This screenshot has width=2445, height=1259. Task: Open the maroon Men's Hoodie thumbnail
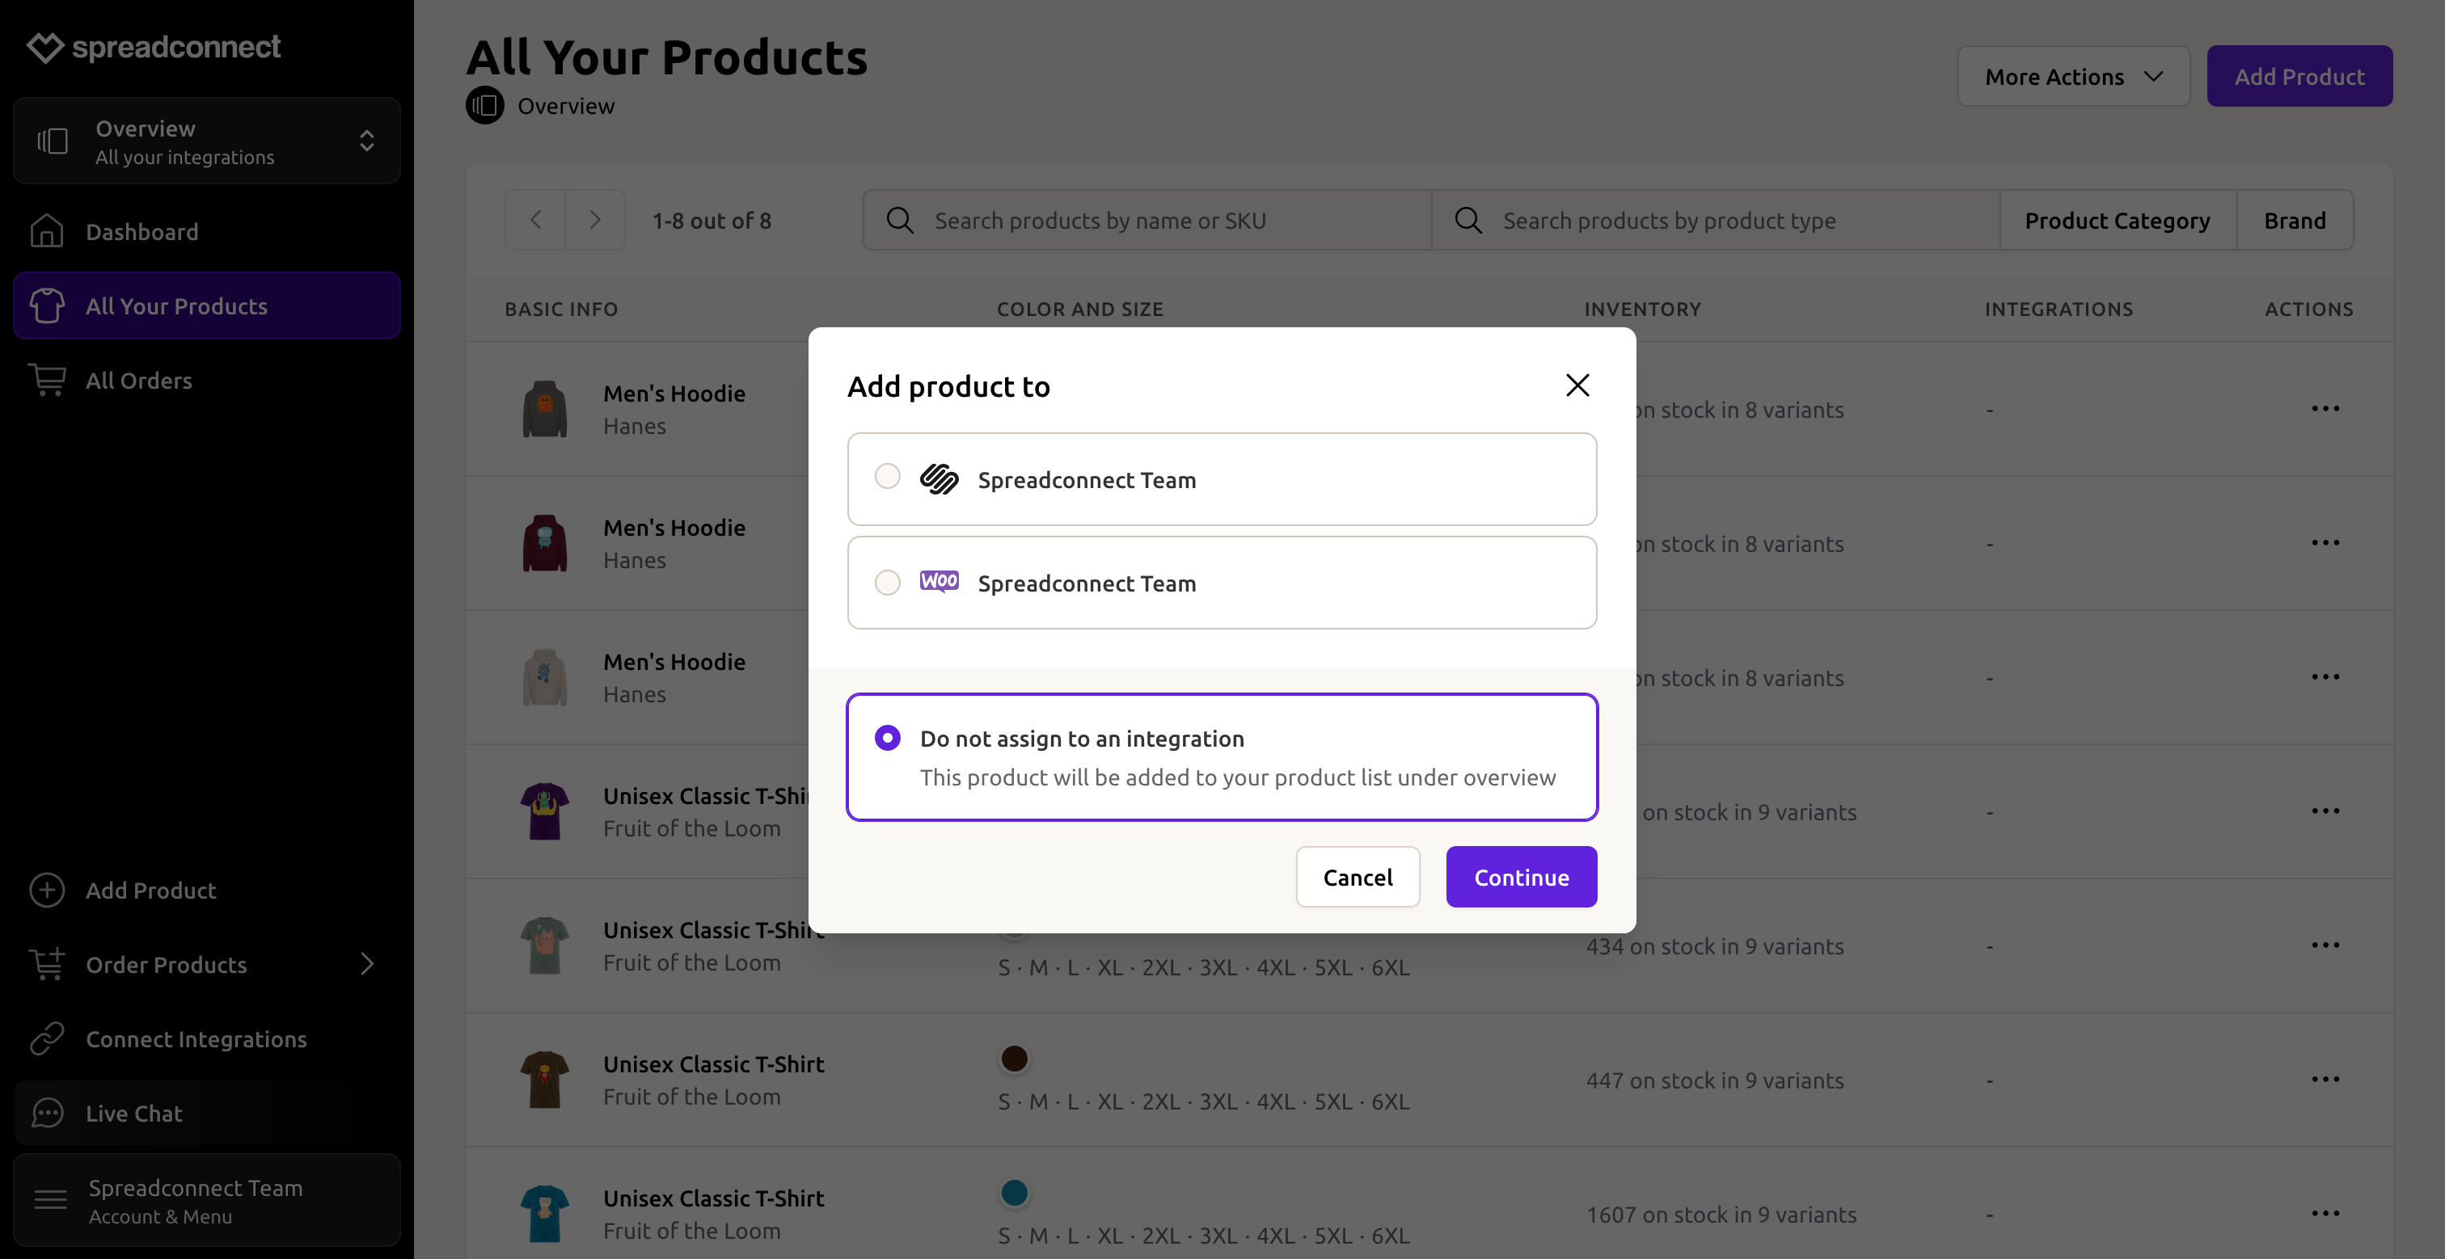(545, 543)
